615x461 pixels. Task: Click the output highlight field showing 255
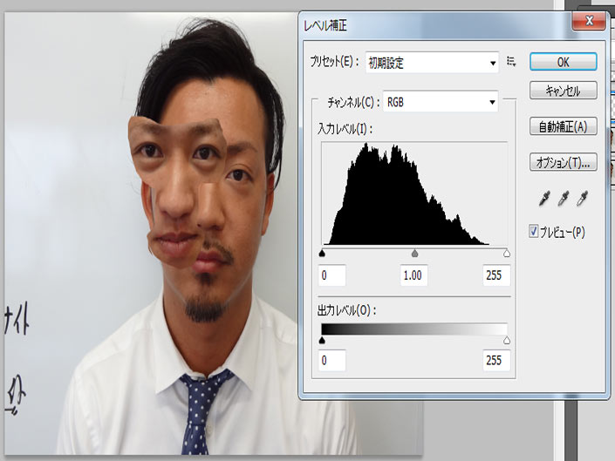[496, 360]
